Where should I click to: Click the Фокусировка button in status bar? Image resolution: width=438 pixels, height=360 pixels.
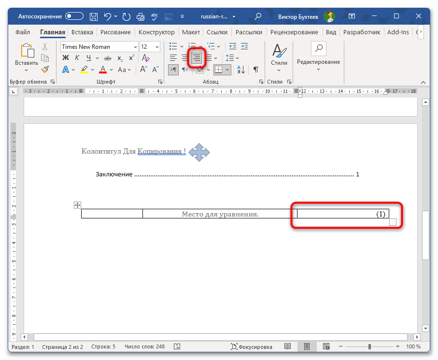pos(252,347)
